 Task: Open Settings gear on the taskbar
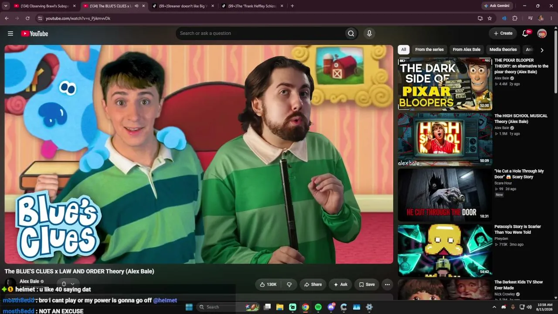pyautogui.click(x=369, y=307)
